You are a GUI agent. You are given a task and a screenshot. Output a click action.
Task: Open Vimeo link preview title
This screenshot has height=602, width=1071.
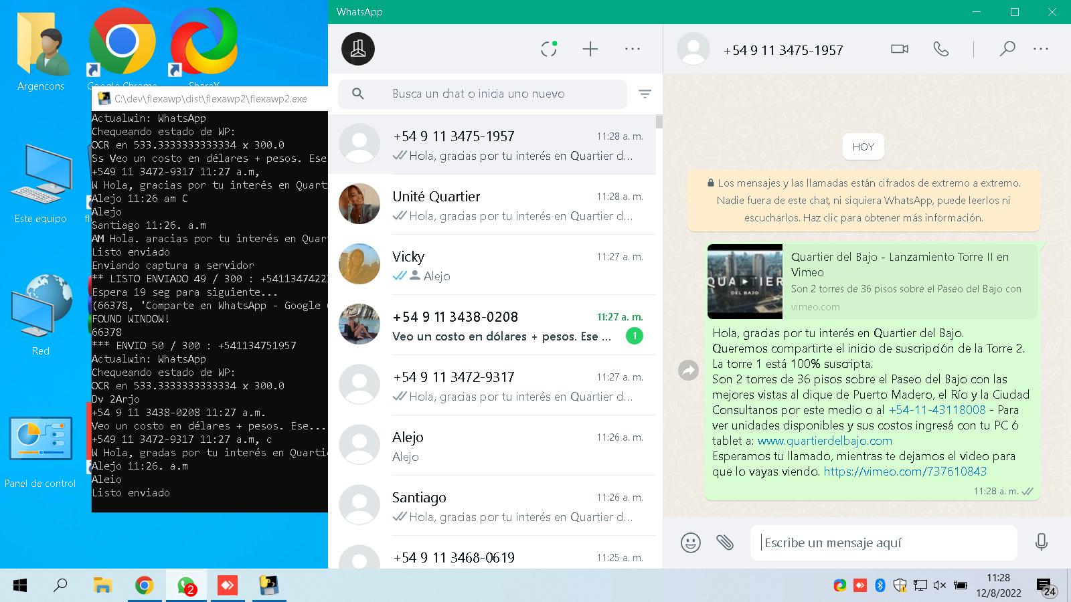point(900,264)
